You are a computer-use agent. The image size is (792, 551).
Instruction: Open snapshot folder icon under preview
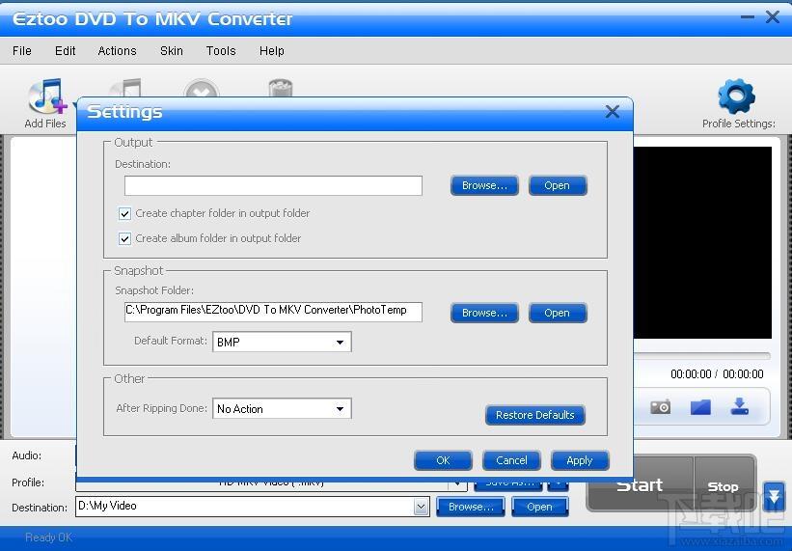click(x=700, y=406)
